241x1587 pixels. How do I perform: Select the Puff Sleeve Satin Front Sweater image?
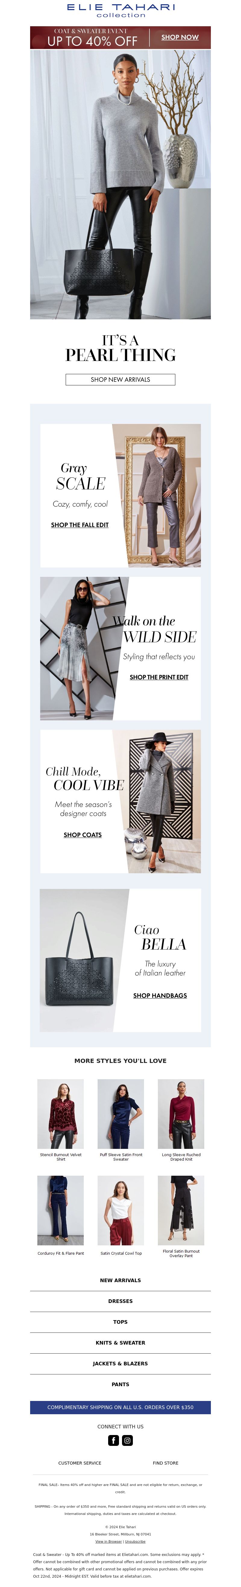[121, 1114]
